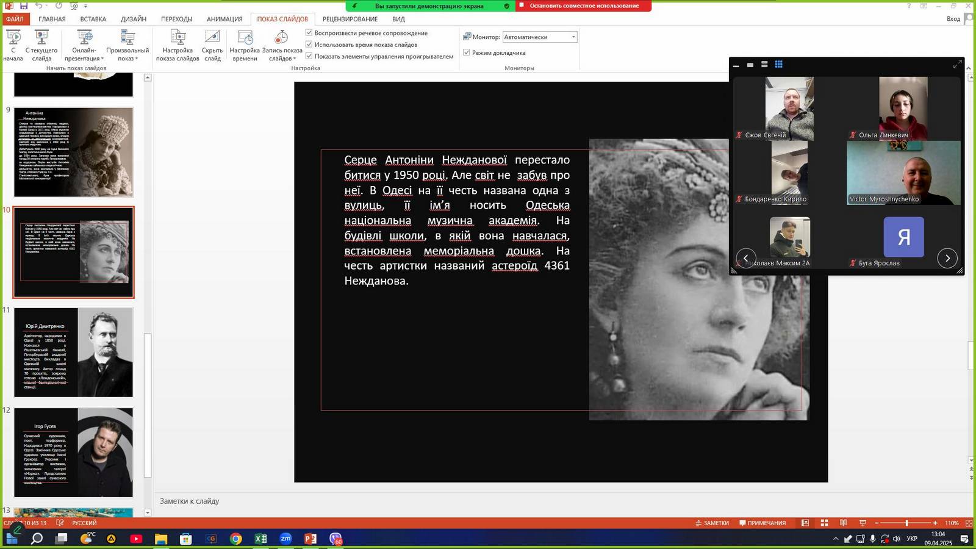The height and width of the screenshot is (549, 976).
Task: Open volume control in system tray
Action: pos(896,539)
